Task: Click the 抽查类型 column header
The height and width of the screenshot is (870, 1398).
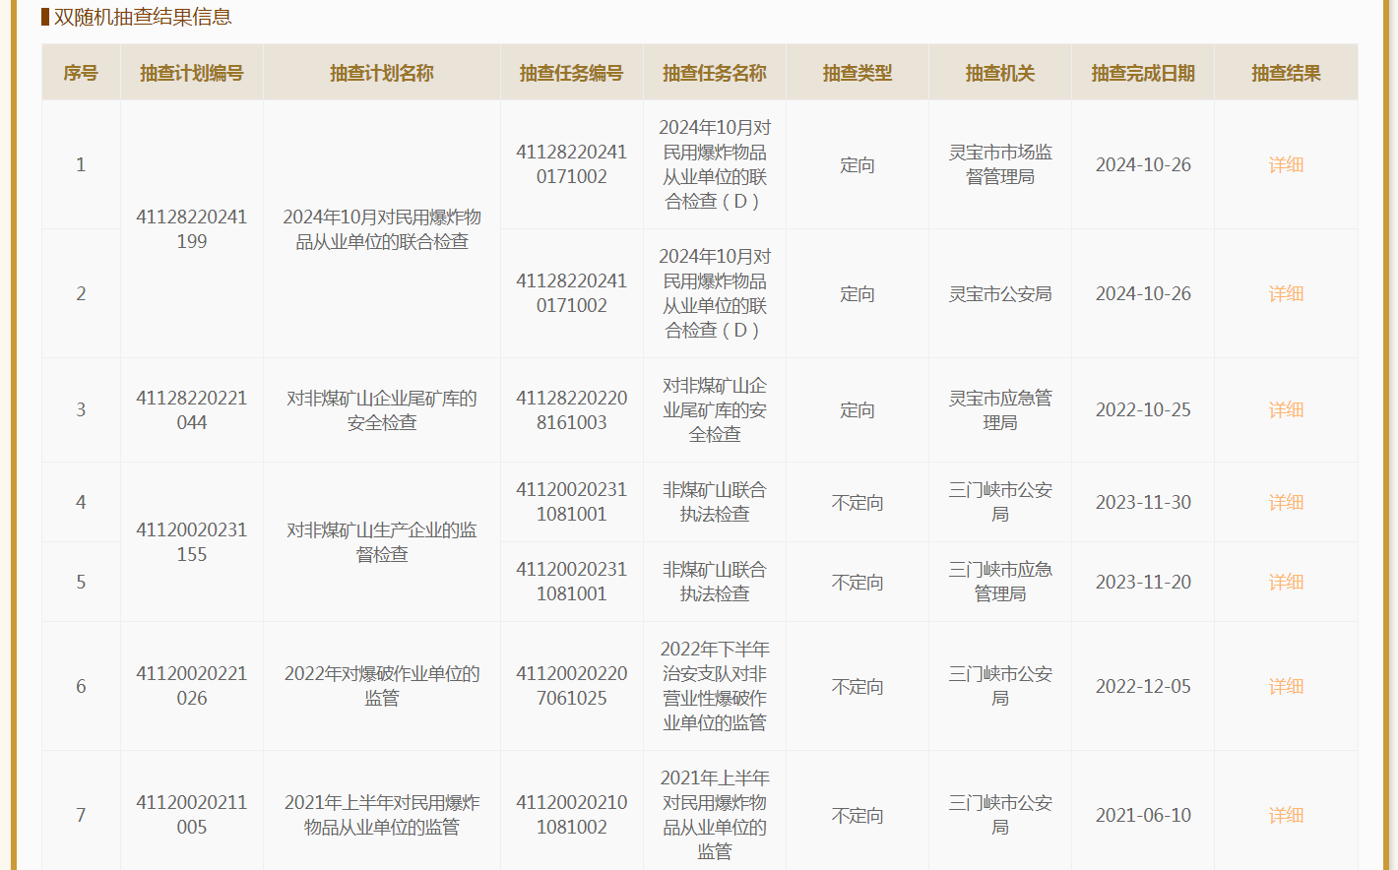Action: (857, 73)
